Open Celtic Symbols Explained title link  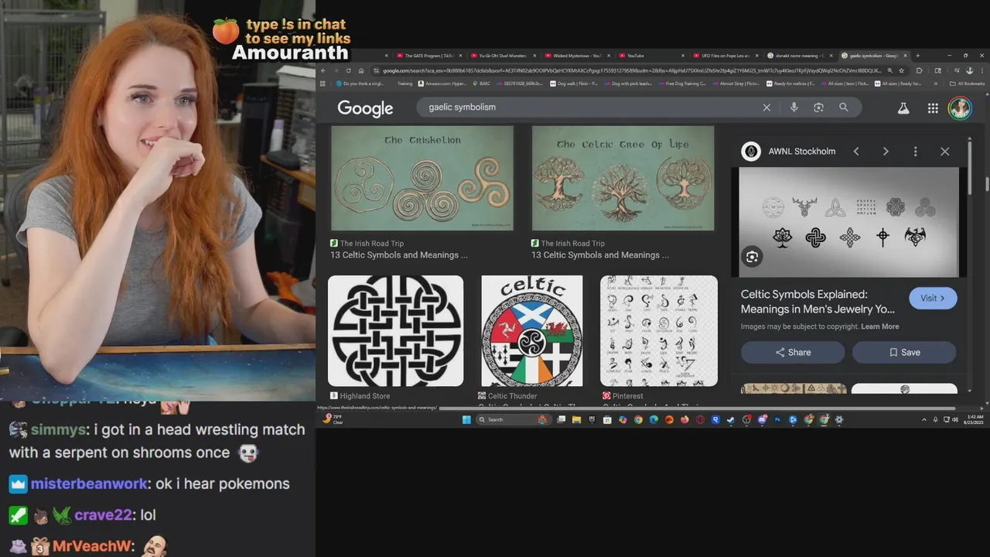tap(818, 302)
